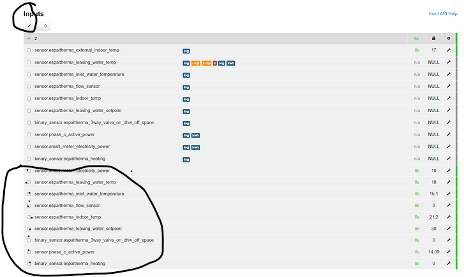This screenshot has width=464, height=277.
Task: Click wrench icon on row with value 30
Action: (448, 229)
